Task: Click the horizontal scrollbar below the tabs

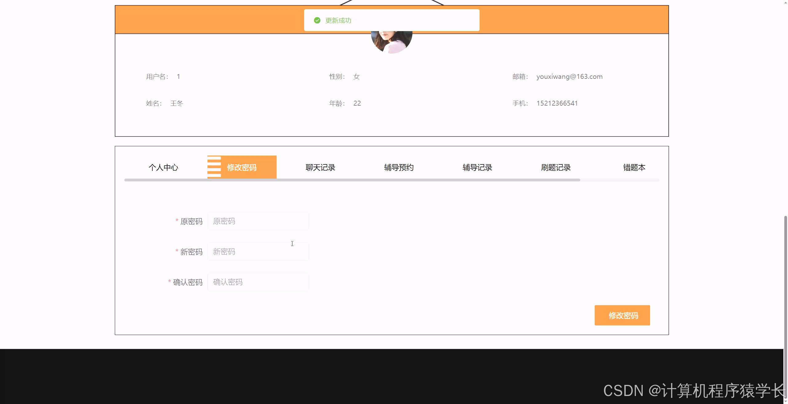Action: [351, 180]
